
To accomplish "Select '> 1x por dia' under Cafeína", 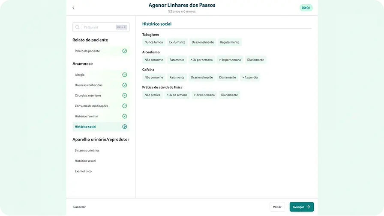I will [250, 77].
